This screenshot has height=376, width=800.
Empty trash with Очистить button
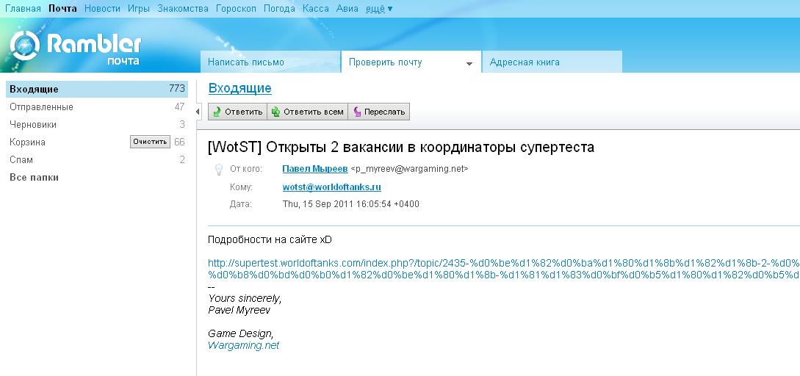coord(150,142)
